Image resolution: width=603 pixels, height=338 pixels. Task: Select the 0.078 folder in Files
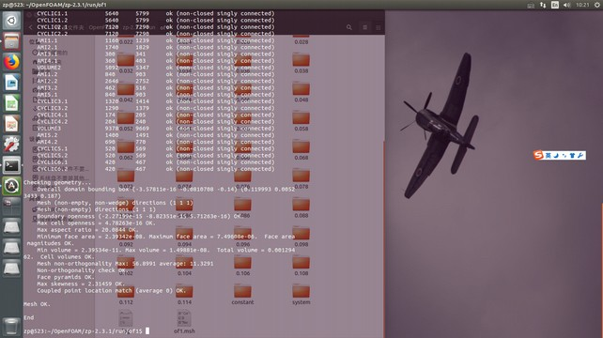click(x=301, y=179)
